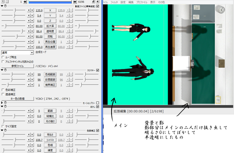Collapse the 色調補正 section triangle
Screen dimensions: 234x153
pyautogui.click(x=2, y=130)
